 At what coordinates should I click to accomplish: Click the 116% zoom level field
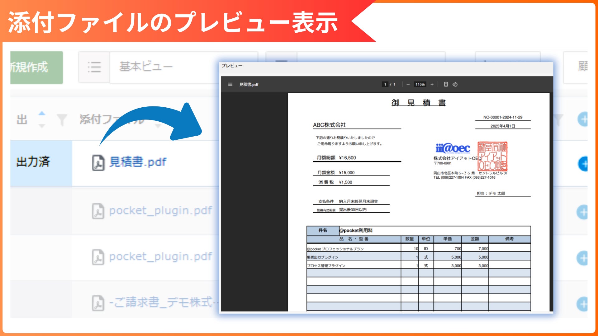420,84
